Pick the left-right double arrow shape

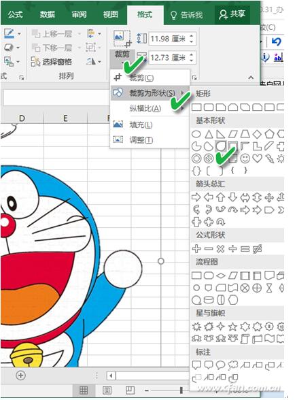tap(245, 197)
